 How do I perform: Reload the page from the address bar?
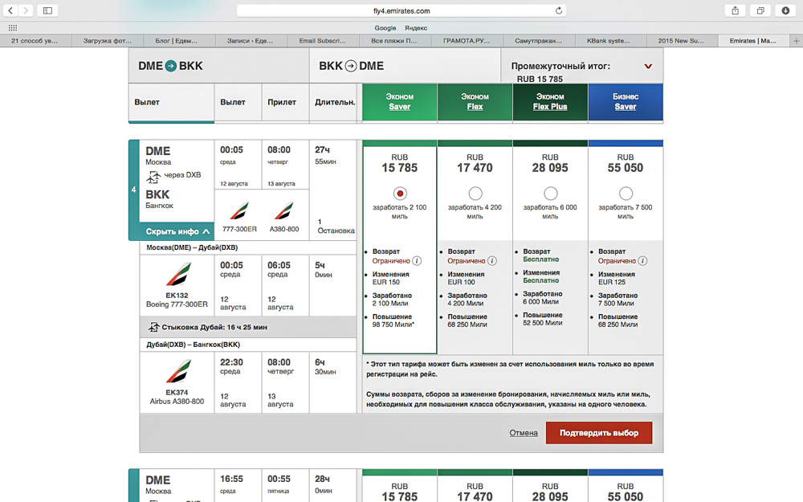559,10
